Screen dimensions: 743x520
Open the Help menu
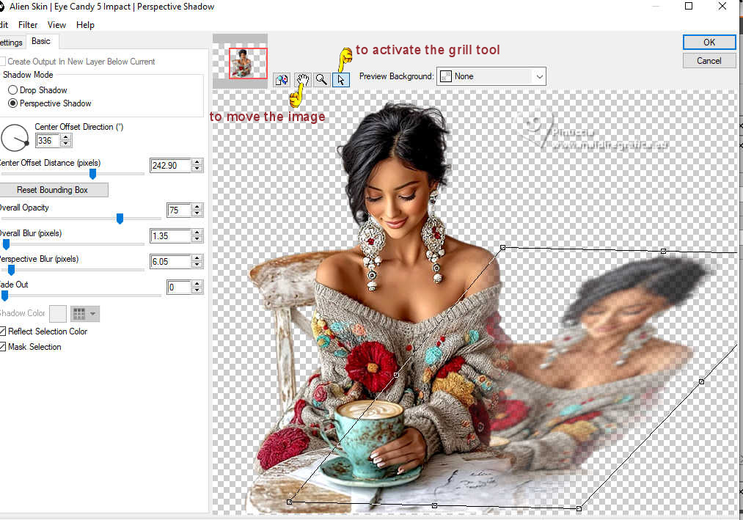coord(85,25)
